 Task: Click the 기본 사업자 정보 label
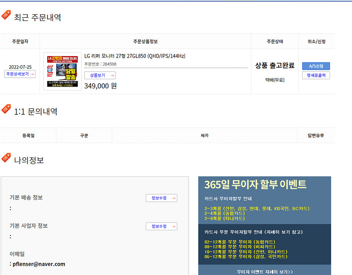click(x=29, y=225)
